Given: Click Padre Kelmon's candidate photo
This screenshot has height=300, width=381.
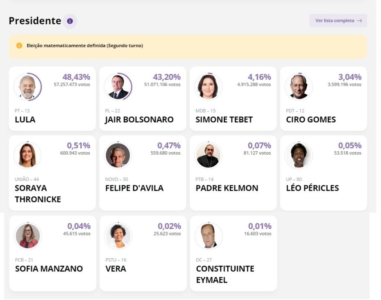Looking at the screenshot, I should point(208,155).
